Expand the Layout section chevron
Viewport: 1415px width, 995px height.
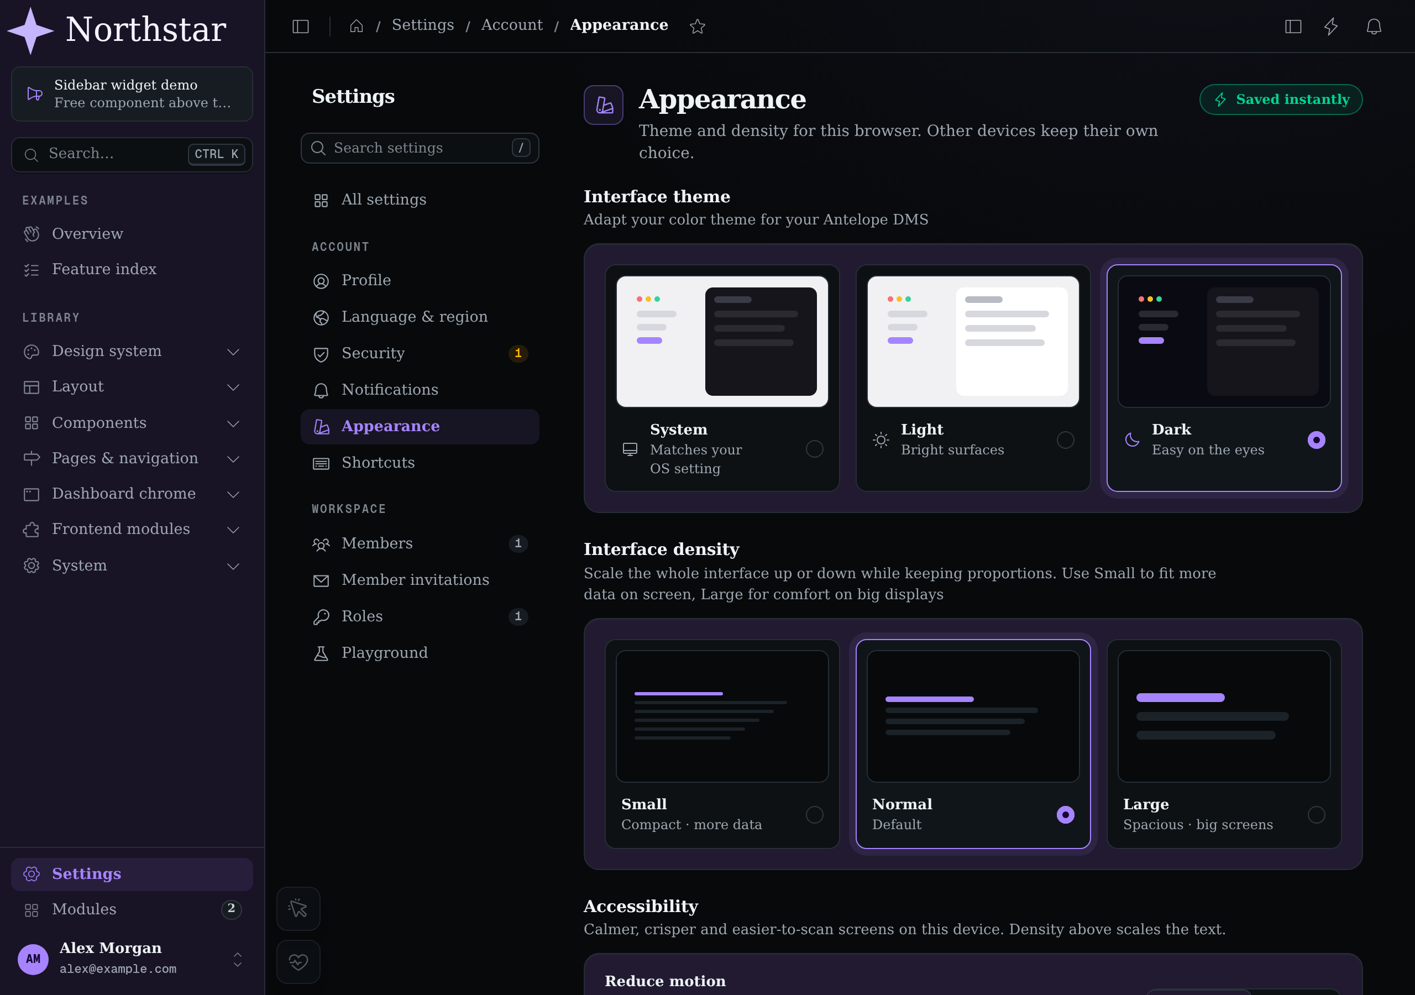[233, 387]
